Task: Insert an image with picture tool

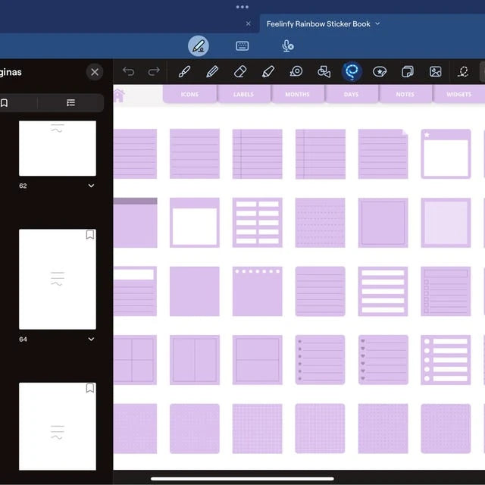Action: pyautogui.click(x=436, y=72)
